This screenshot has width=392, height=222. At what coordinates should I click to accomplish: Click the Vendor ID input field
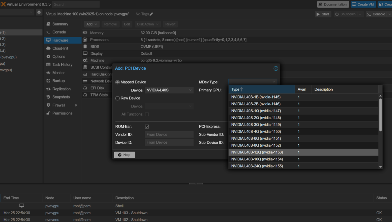coord(169,135)
